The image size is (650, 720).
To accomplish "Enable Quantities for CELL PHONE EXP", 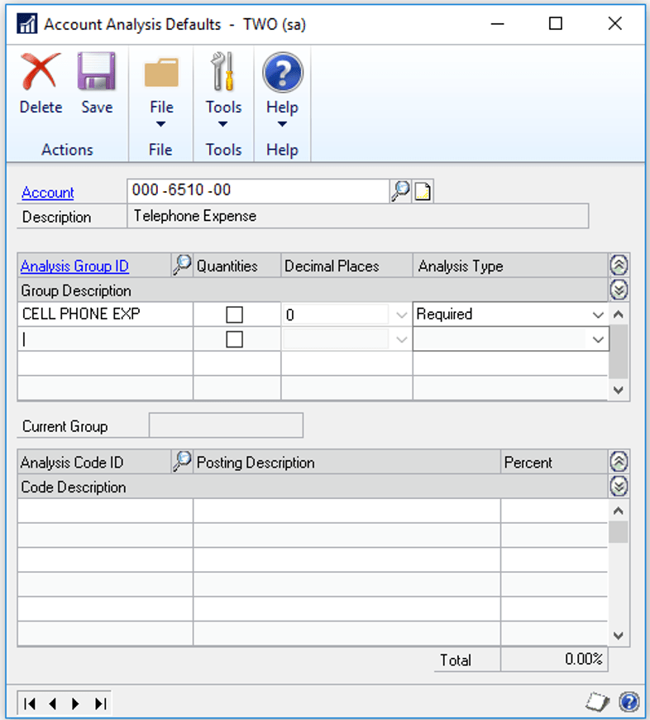I will [235, 314].
